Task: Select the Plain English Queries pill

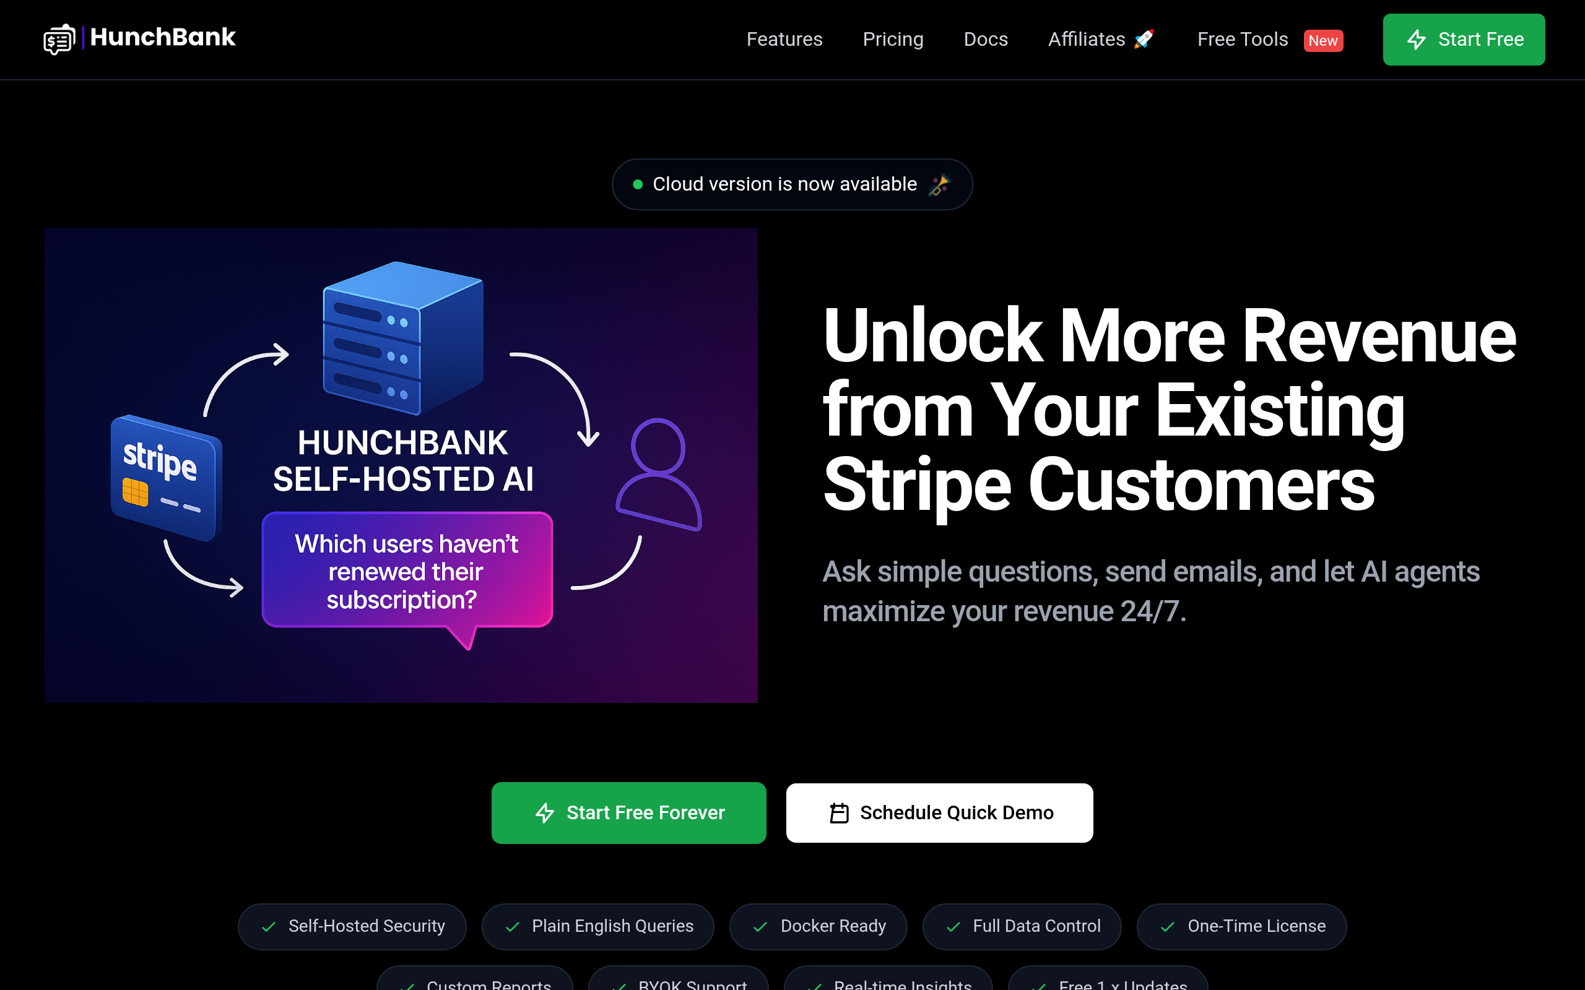Action: click(598, 926)
